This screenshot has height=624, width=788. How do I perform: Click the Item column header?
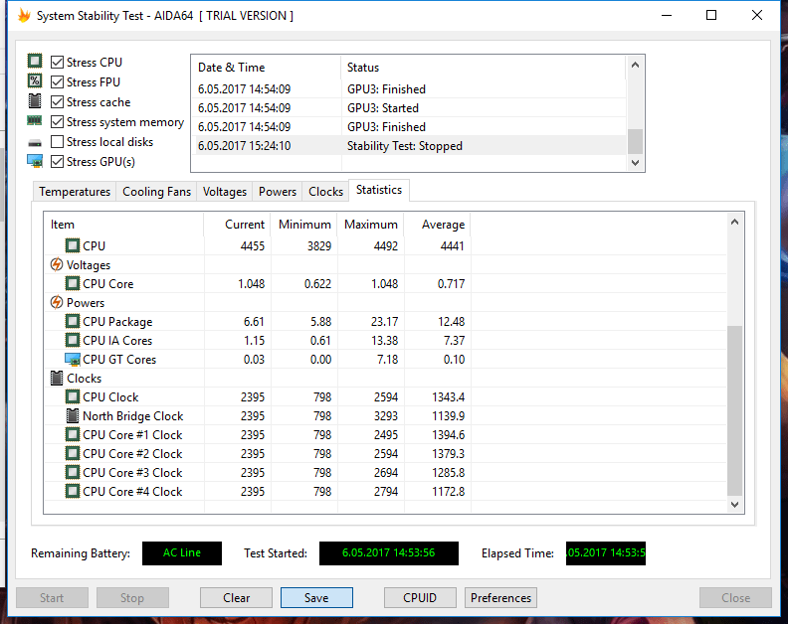pyautogui.click(x=123, y=225)
